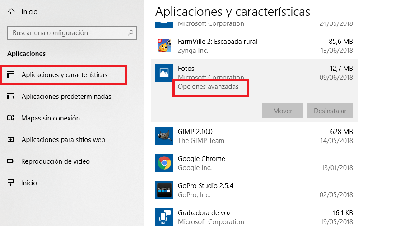Open the bottom Inicio startup section
This screenshot has height=226, width=414.
click(x=29, y=183)
